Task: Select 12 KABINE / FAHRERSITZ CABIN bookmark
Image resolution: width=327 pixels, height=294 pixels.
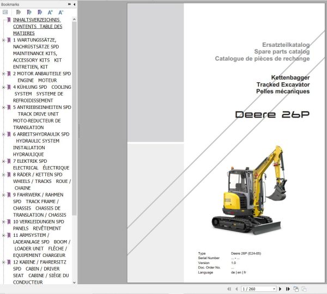Action: (x=41, y=272)
